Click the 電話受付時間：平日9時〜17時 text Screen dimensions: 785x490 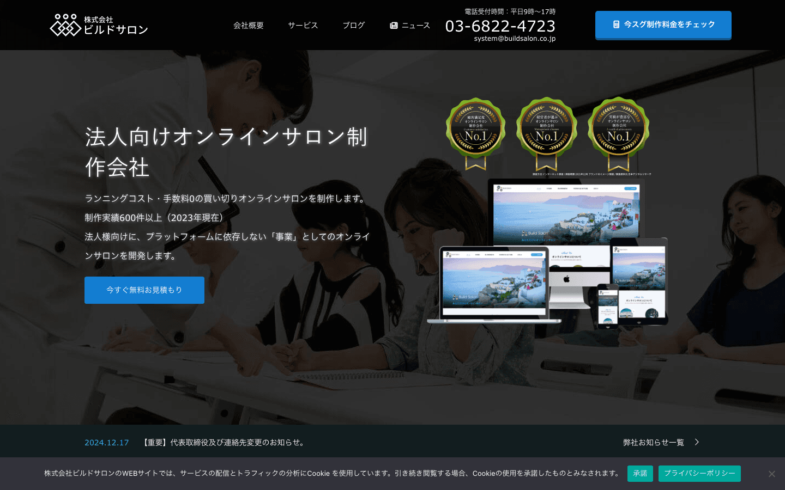coord(510,11)
